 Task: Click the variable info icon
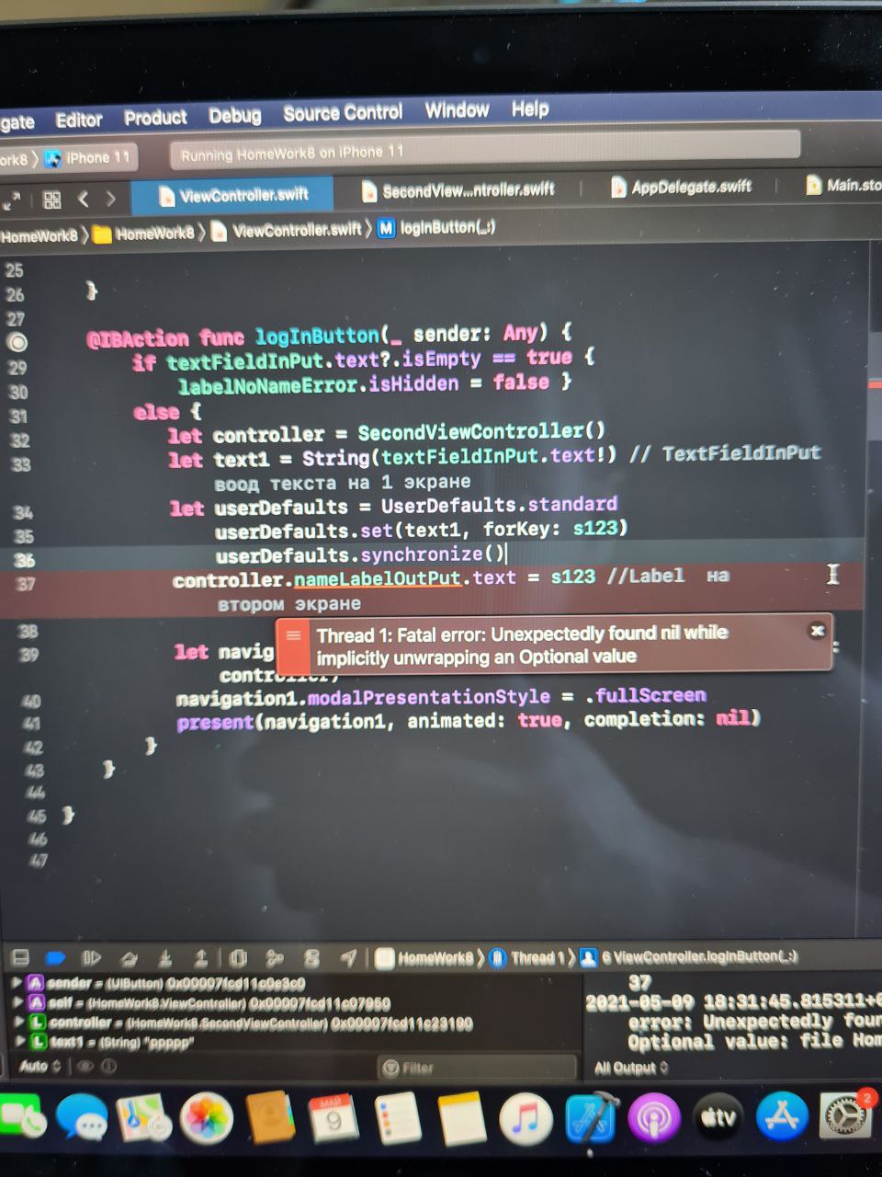click(109, 1067)
